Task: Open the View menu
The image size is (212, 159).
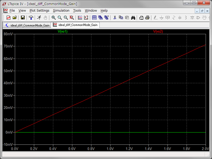Action: pos(22,11)
